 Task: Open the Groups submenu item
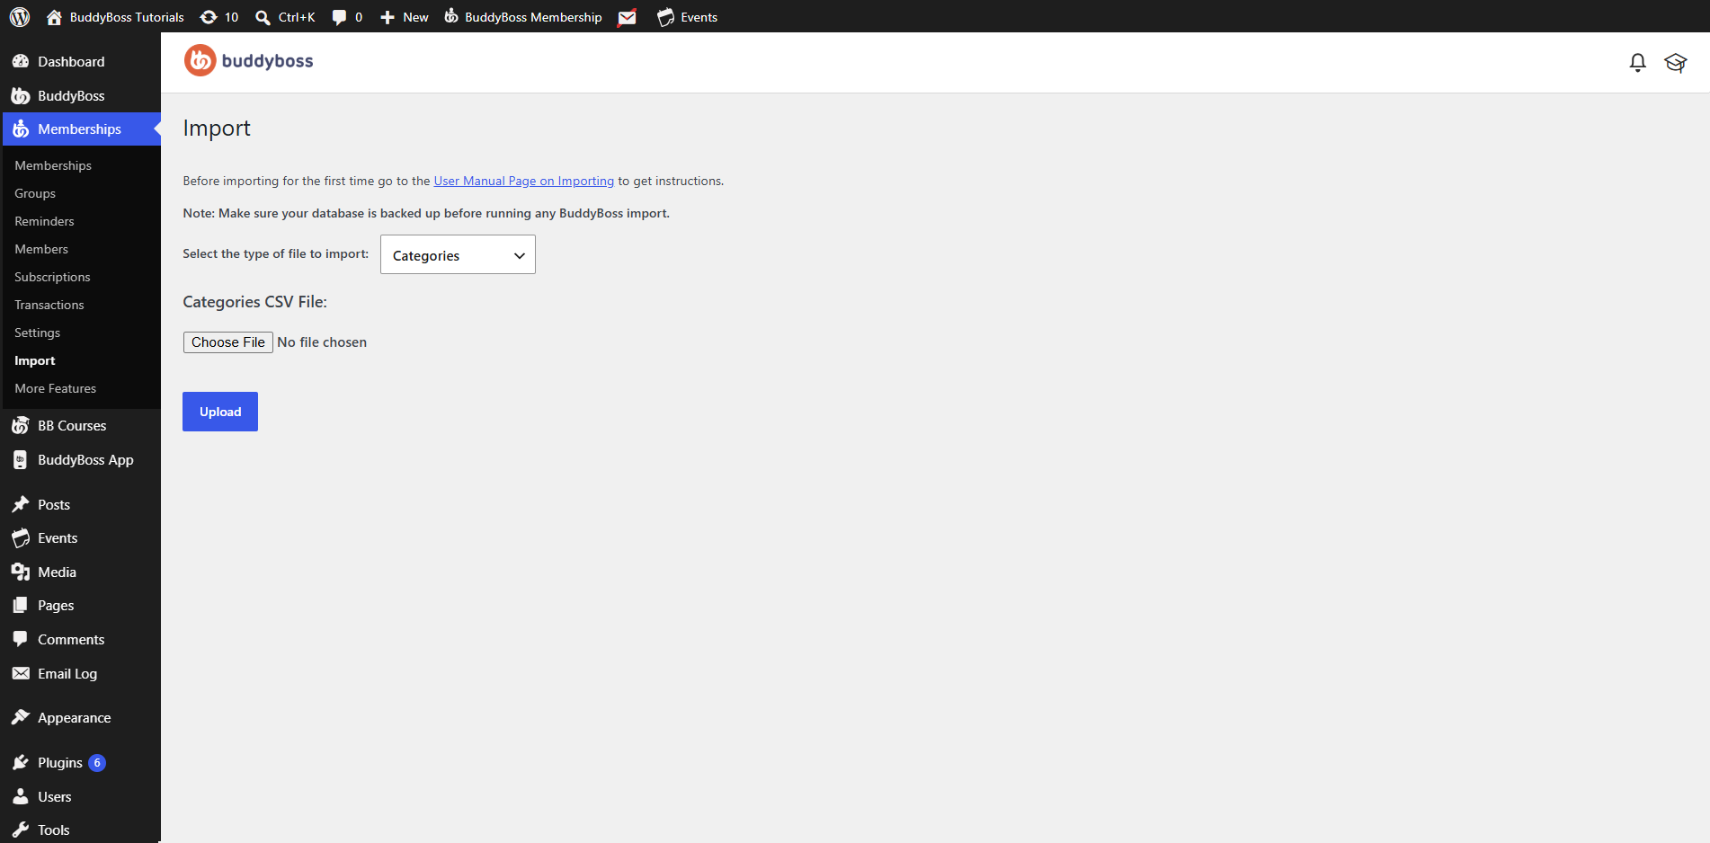35,193
